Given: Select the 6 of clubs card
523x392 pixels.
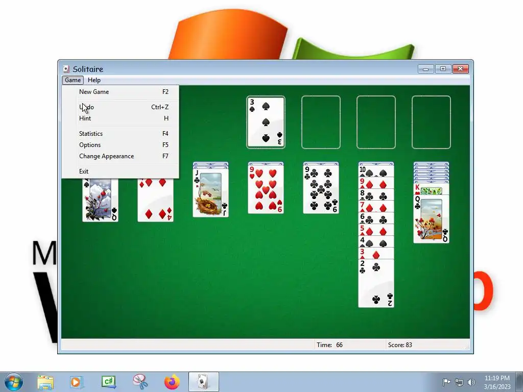Looking at the screenshot, I should pos(376,218).
